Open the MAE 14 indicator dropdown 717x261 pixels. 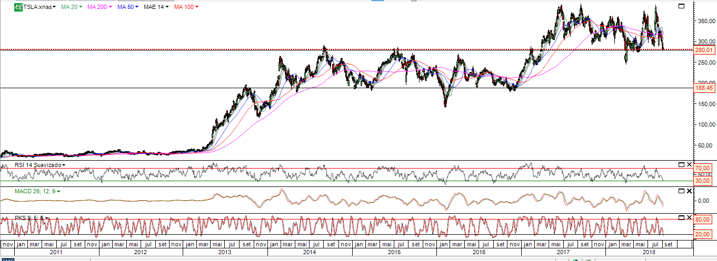tap(167, 8)
